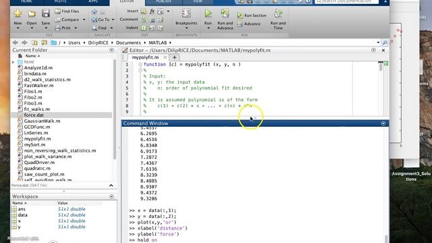Click the Run Section button
Viewport: 432px width, 243px height.
point(252,16)
